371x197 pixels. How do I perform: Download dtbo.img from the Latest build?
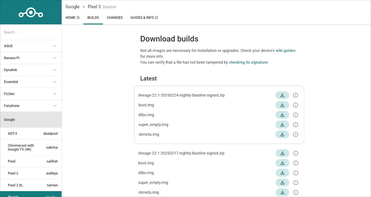pyautogui.click(x=282, y=115)
